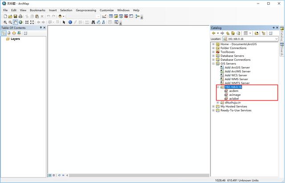Open the Python window icon
Viewport: 285px width, 183px height.
(x=131, y=16)
